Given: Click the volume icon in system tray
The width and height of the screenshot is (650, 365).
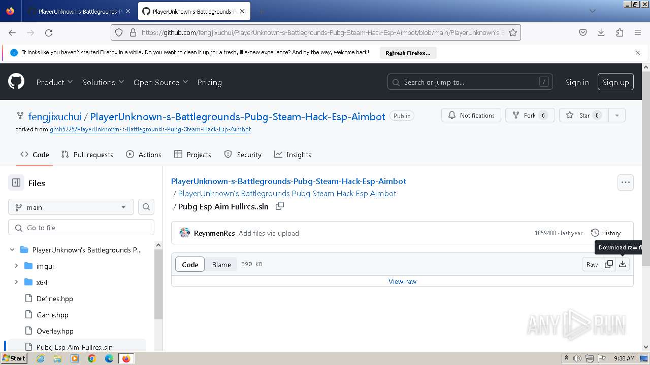Looking at the screenshot, I should click(x=577, y=358).
